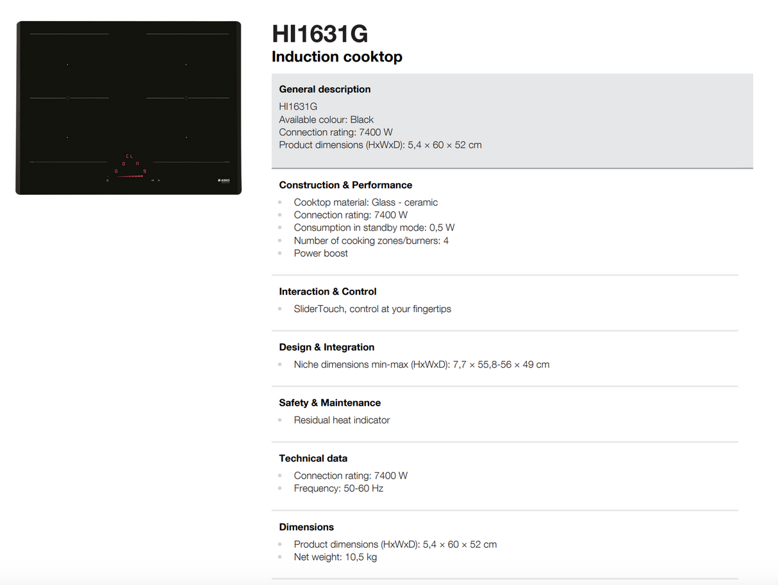Tap the red slider bar on cooktop

(x=130, y=176)
